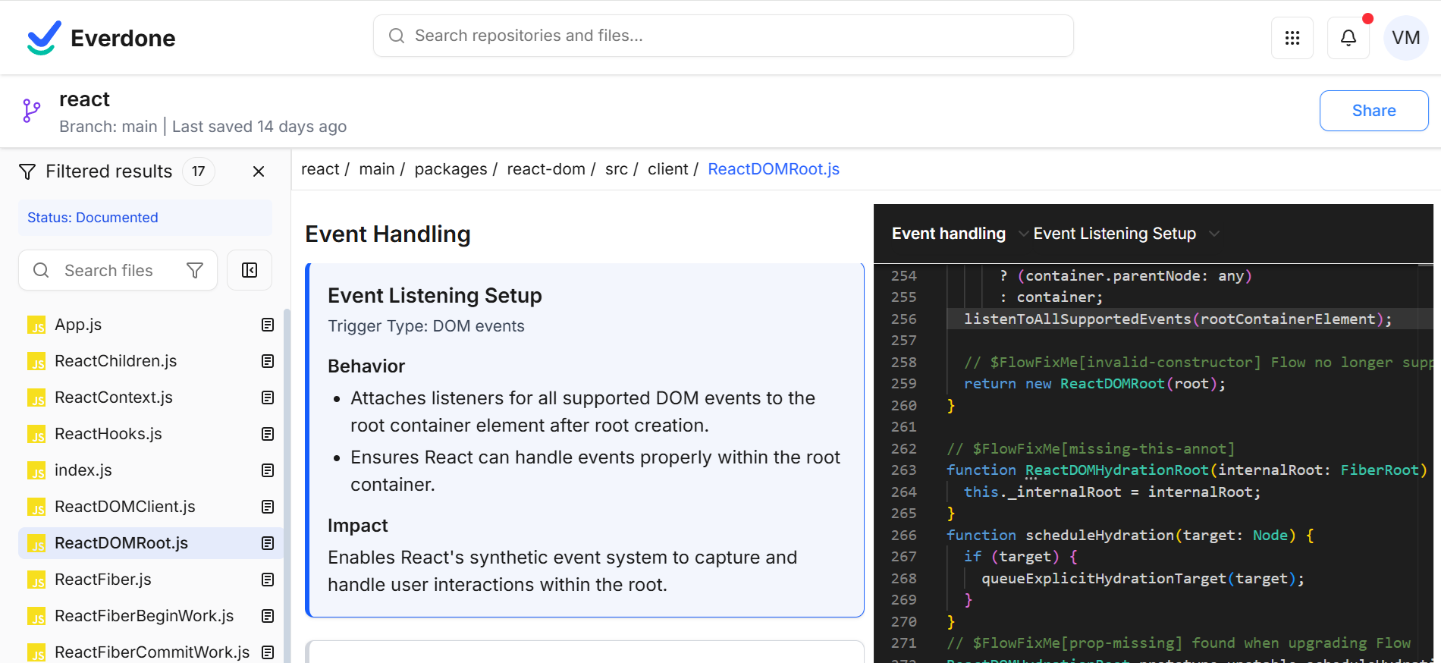Close the Filtered results panel
The width and height of the screenshot is (1441, 663).
(x=259, y=171)
